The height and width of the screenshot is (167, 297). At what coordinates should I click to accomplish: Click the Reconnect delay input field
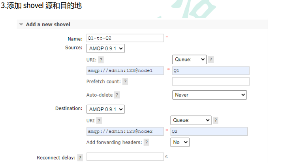click(x=125, y=157)
